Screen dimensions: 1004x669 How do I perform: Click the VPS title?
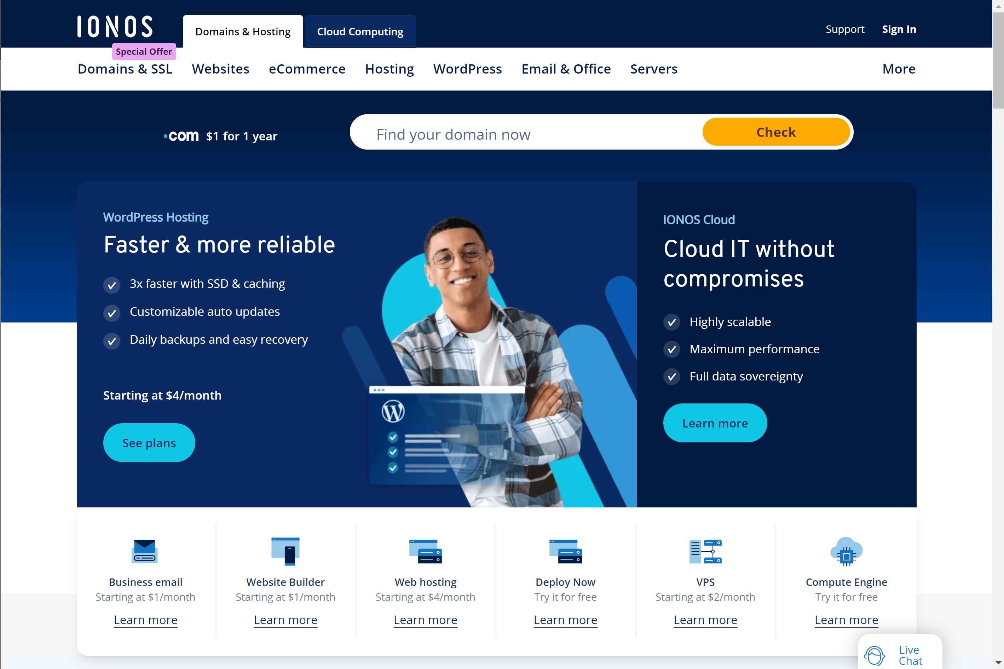pos(706,582)
